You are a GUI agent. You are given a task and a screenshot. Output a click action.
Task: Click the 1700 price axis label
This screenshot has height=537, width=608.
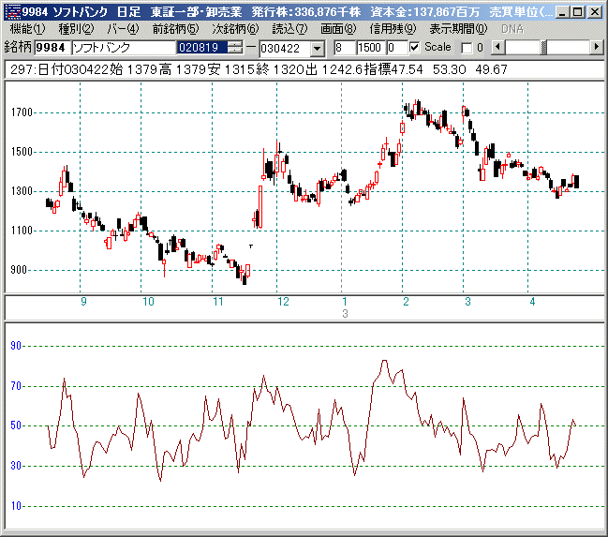[22, 112]
